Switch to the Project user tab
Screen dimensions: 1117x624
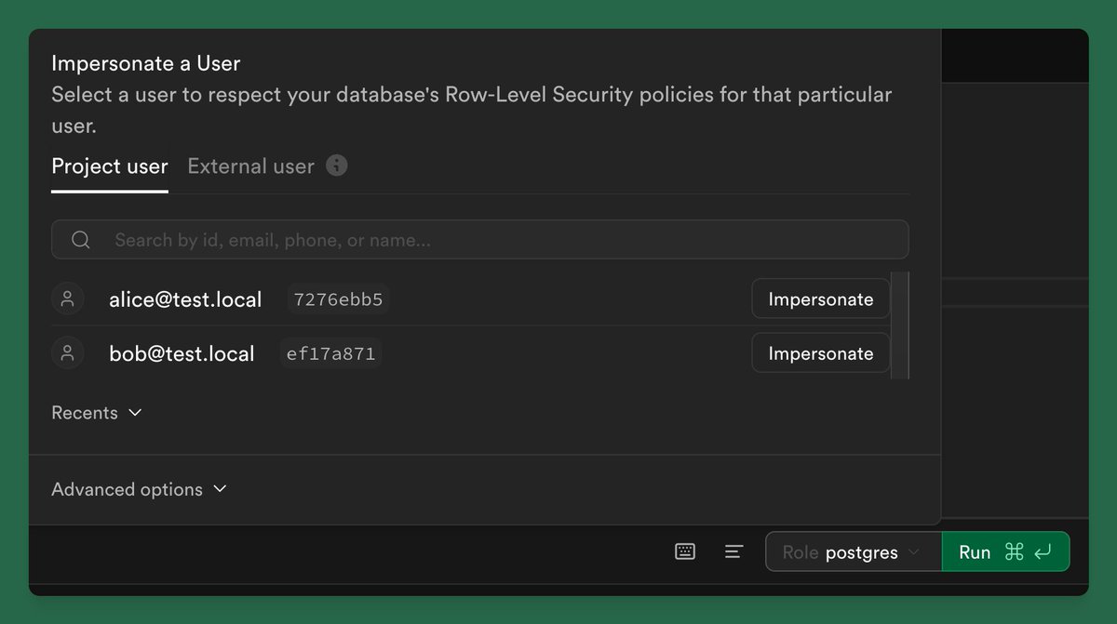(110, 166)
